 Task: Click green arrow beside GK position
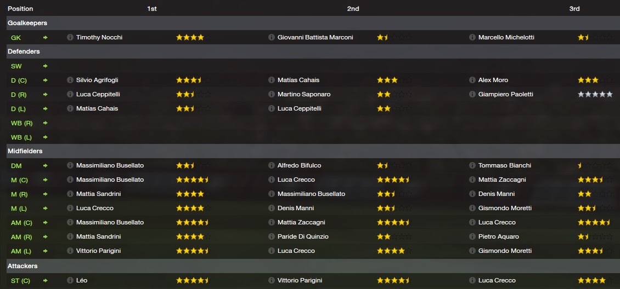coord(46,37)
